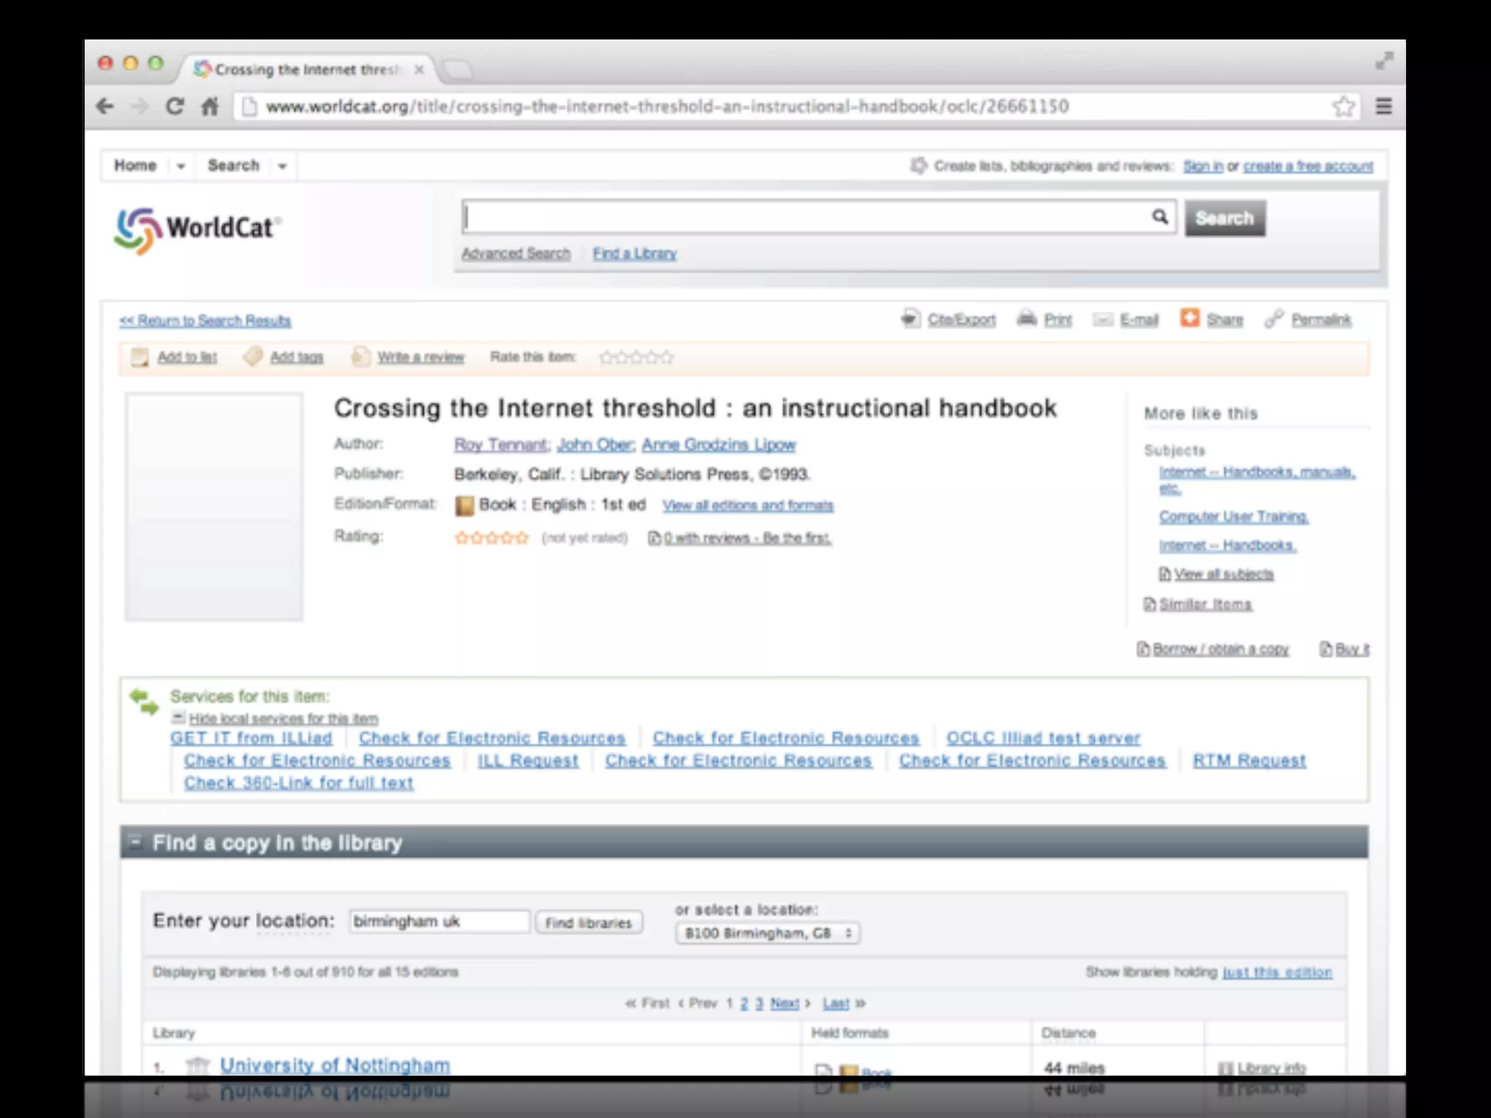Click the Print printer icon
The image size is (1491, 1118).
[x=1027, y=319]
